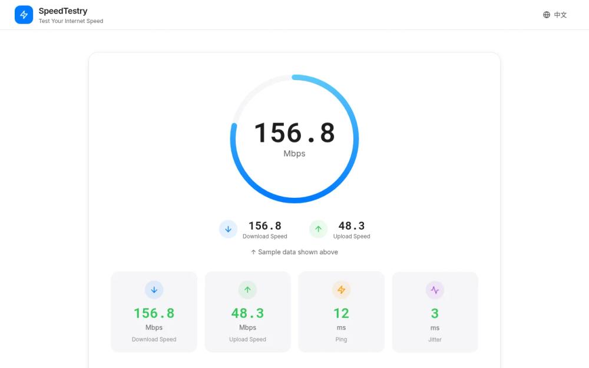Select the Download Speed result card
Screen dimensions: 589x368
coord(154,311)
